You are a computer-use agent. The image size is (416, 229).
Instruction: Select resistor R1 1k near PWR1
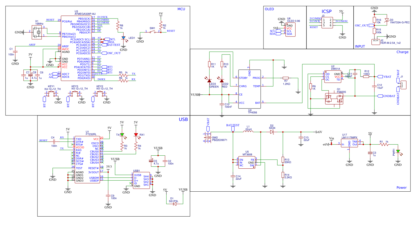384,145
